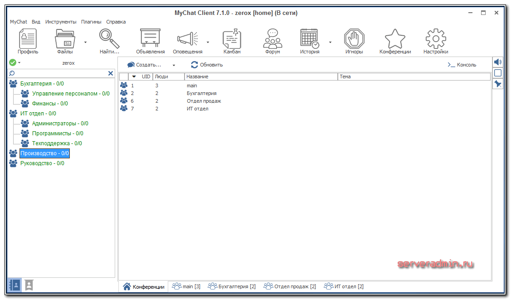Viewport: 511px width, 300px height.
Task: Open dropdown arrow beside Create button
Action: 174,65
